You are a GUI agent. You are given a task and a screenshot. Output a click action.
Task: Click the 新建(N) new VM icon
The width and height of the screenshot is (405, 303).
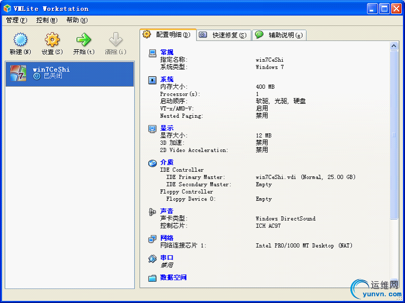coord(20,39)
